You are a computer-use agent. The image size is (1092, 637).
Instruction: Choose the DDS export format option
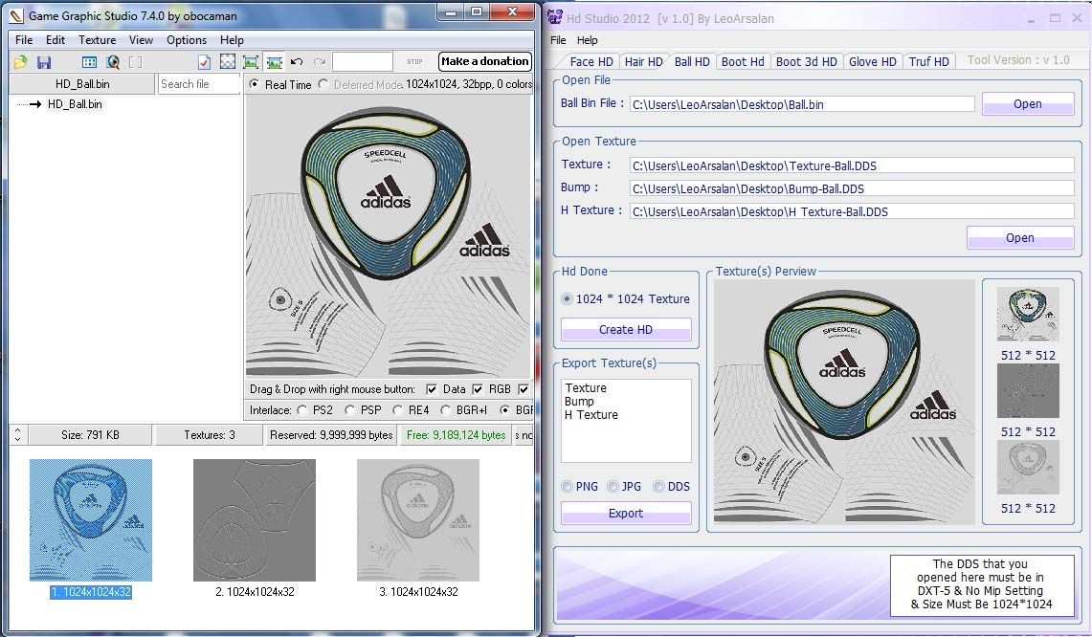658,487
